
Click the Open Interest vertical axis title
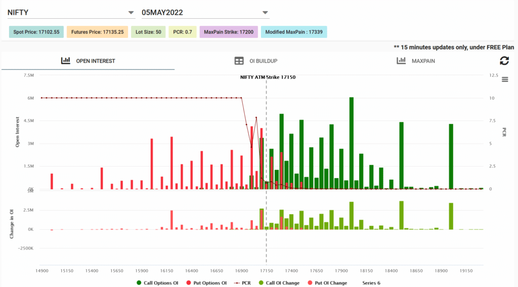coord(18,132)
